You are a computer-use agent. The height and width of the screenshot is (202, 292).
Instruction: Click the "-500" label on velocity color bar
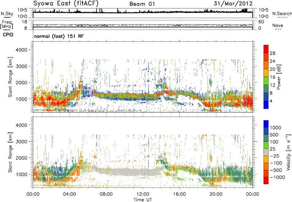[x=276, y=170]
